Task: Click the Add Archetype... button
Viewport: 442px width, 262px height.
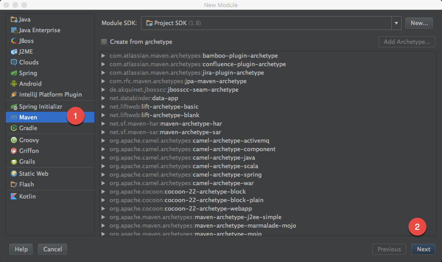Action: (x=407, y=42)
